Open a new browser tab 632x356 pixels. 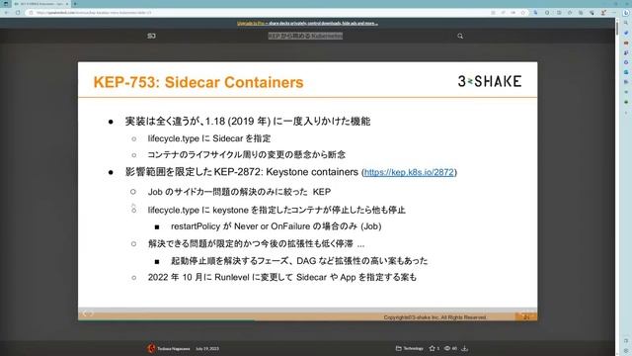pyautogui.click(x=75, y=4)
